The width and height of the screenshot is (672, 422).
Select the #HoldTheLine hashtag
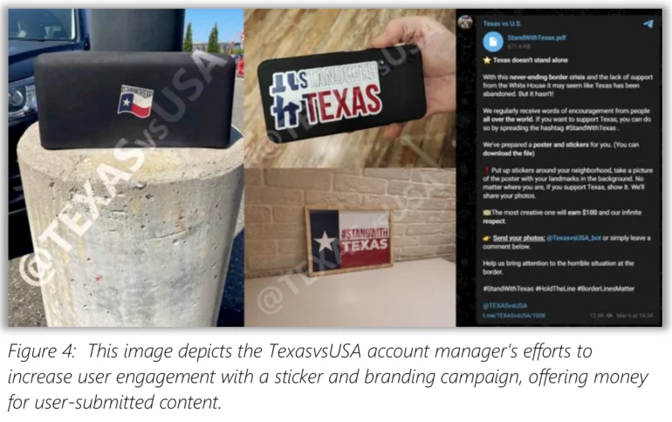(x=555, y=289)
